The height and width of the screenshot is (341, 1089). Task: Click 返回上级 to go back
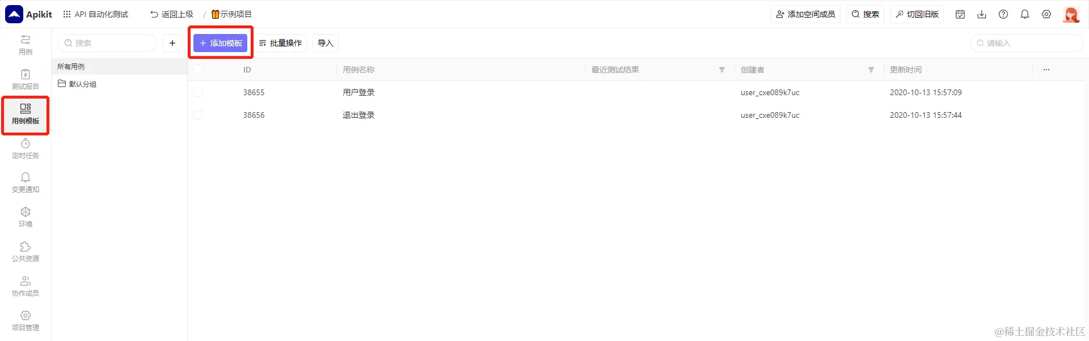(x=172, y=14)
